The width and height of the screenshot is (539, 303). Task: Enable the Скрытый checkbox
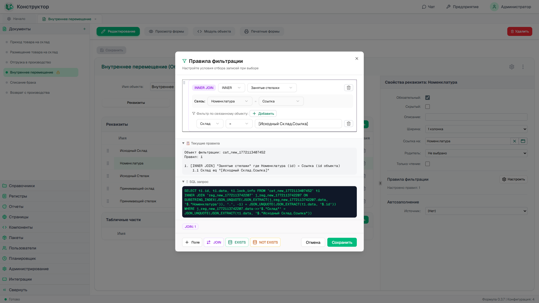coord(427,107)
